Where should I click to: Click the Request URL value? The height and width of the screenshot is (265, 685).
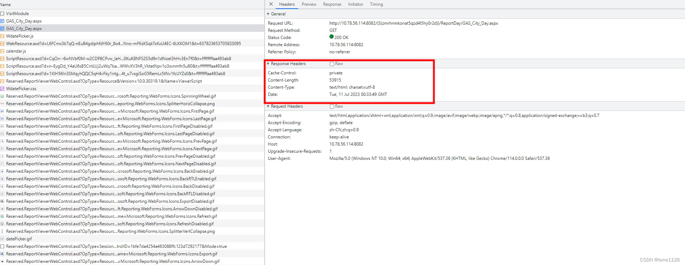(414, 23)
